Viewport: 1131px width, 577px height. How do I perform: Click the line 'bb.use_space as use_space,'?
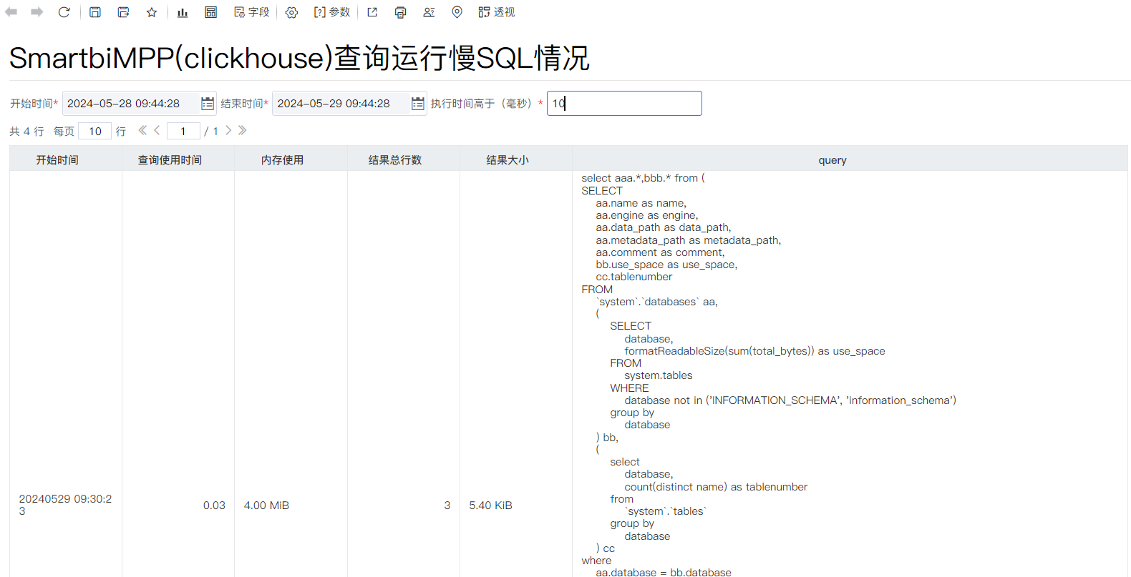click(x=666, y=265)
